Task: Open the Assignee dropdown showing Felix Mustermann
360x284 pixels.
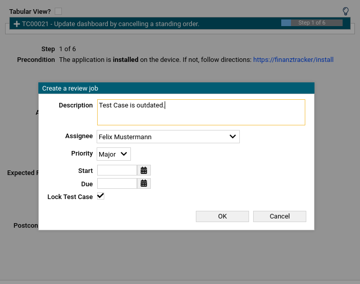Action: (x=168, y=137)
